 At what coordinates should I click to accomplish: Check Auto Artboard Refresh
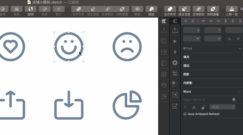click(x=185, y=114)
